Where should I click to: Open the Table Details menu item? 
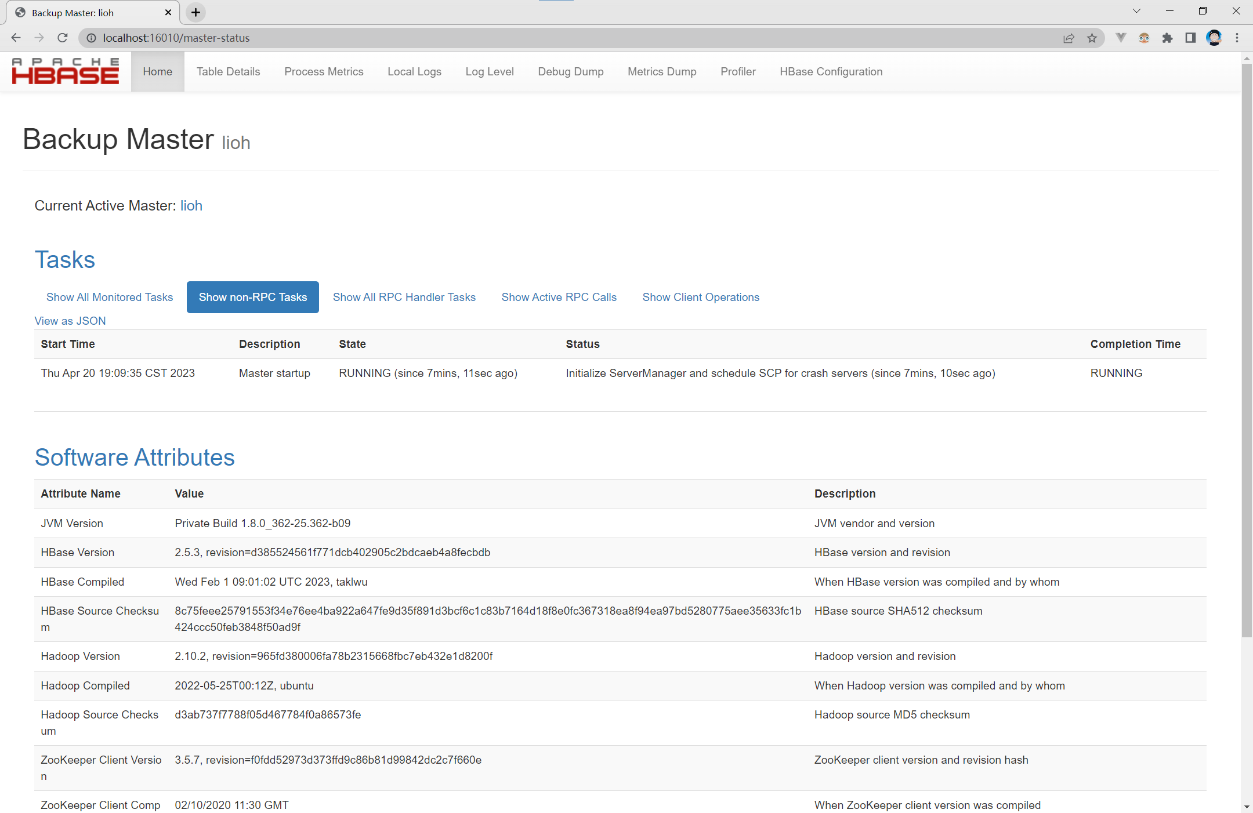tap(228, 71)
